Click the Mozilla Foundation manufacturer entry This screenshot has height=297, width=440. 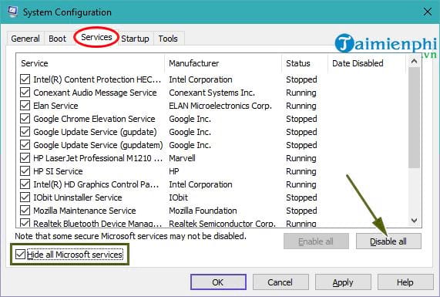point(203,211)
